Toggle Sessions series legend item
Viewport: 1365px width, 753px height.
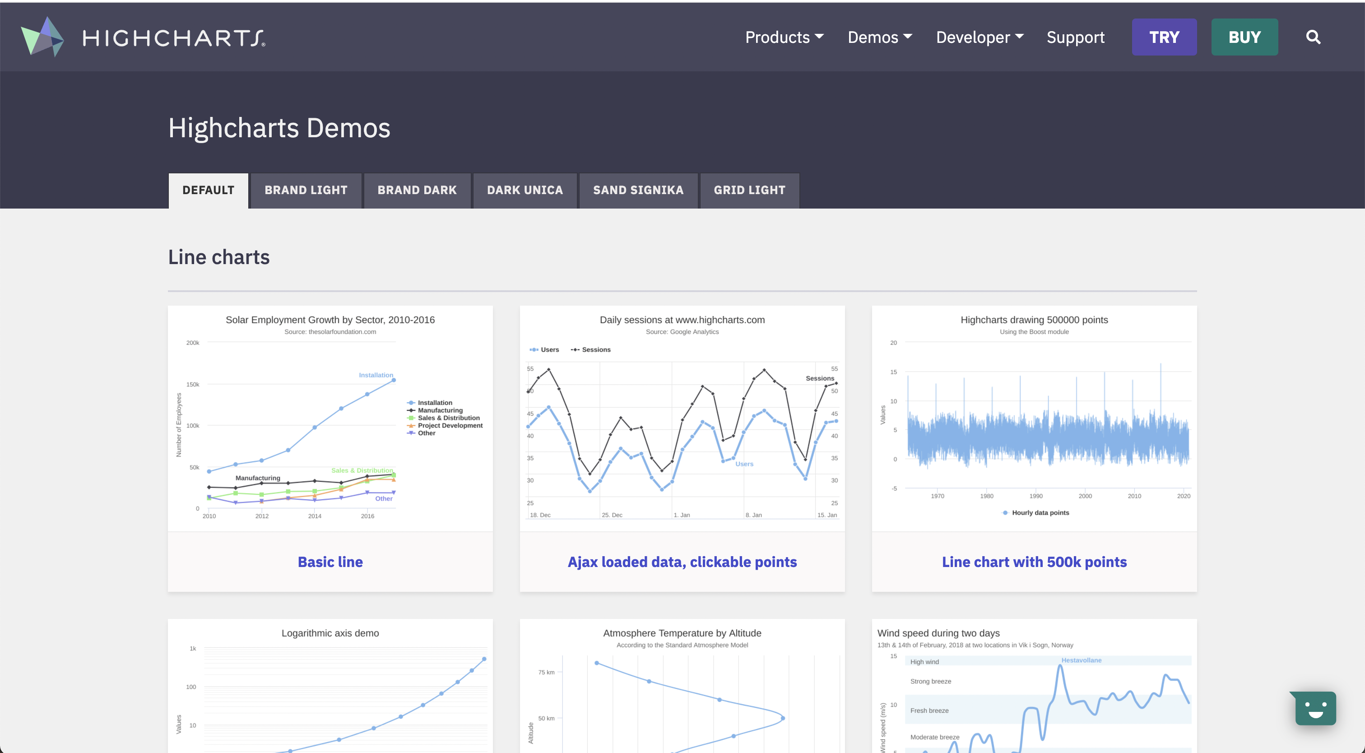tap(591, 350)
